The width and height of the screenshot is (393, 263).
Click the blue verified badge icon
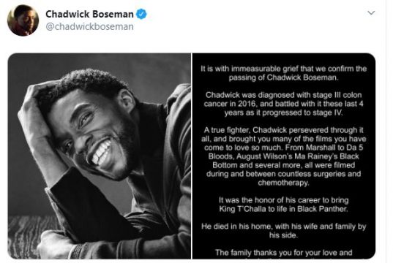[141, 14]
